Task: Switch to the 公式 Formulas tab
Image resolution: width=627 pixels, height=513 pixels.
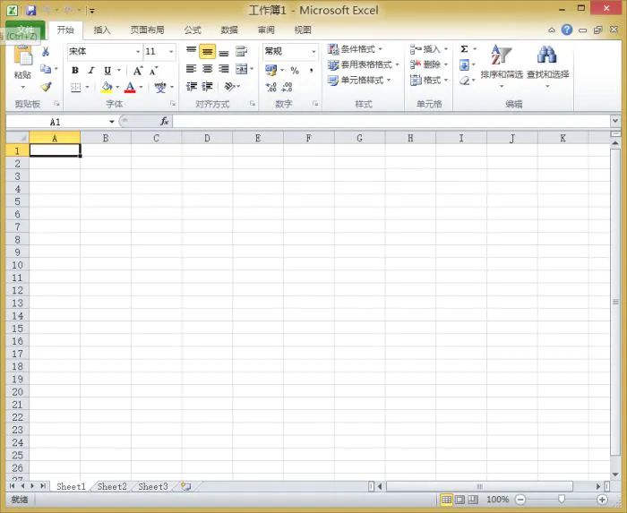Action: (x=193, y=30)
